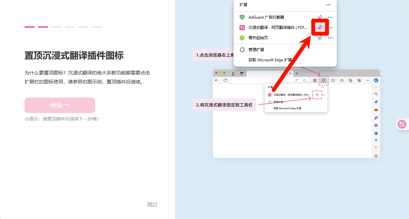409x219 pixels.
Task: Click the back arrow in the illustrated browser
Action: click(x=216, y=80)
